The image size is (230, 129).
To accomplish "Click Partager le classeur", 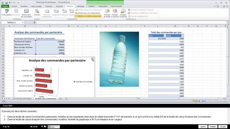I will pyautogui.click(x=123, y=13).
